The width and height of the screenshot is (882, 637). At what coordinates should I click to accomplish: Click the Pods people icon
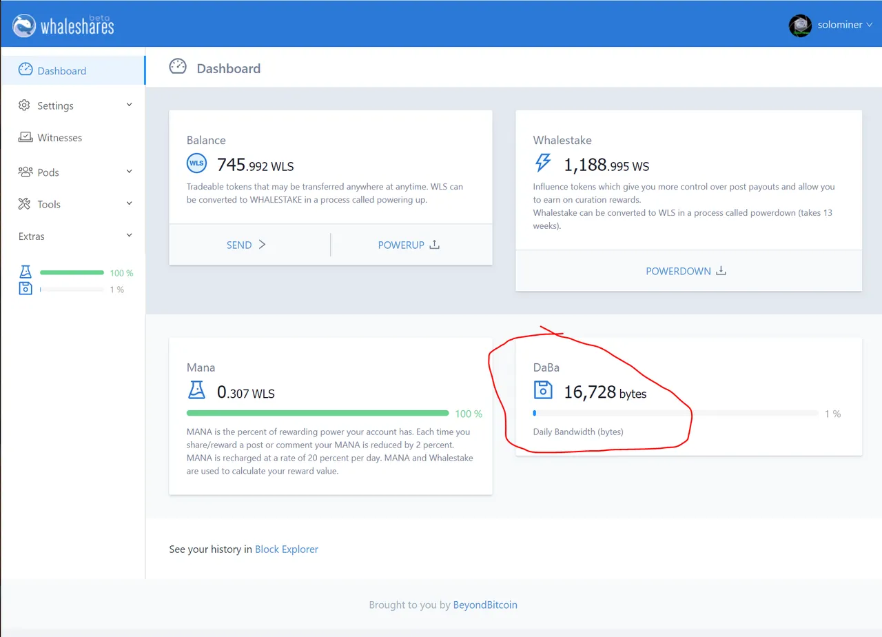25,172
